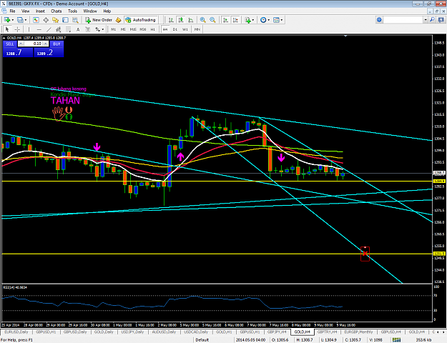Viewport: 447px width, 343px height.
Task: Switch timeframe to H1
Action: pyautogui.click(x=153, y=29)
